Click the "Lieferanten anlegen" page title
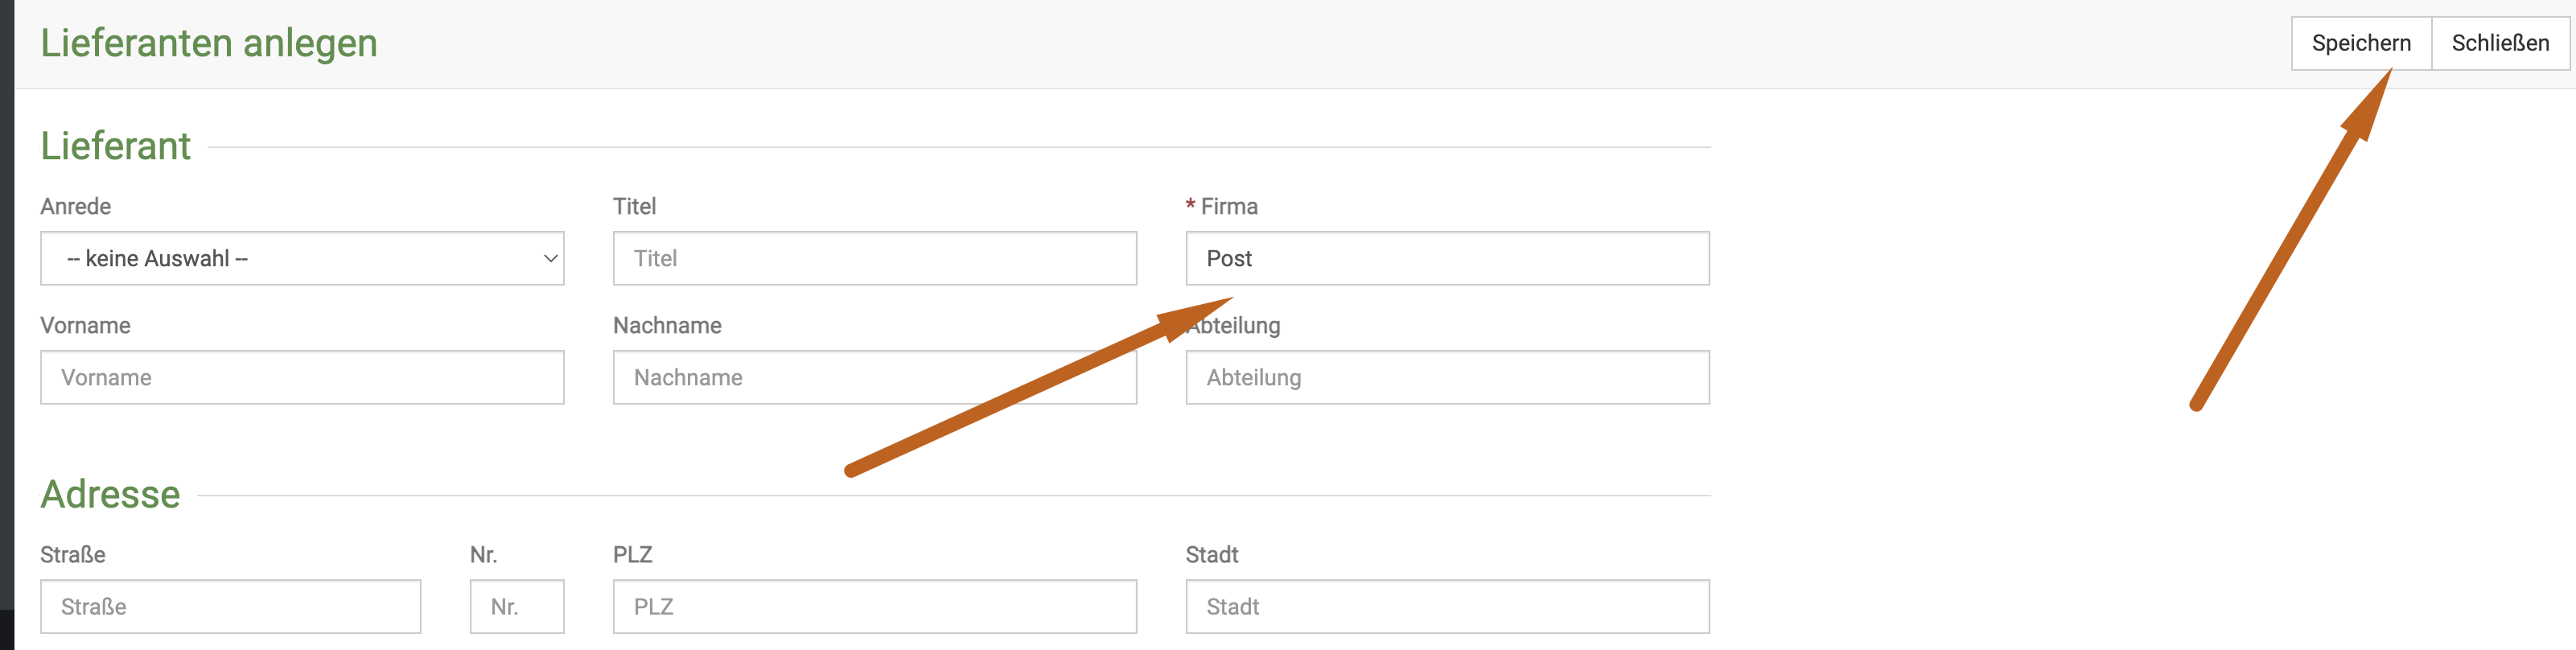Viewport: 2576px width, 650px height. (209, 43)
